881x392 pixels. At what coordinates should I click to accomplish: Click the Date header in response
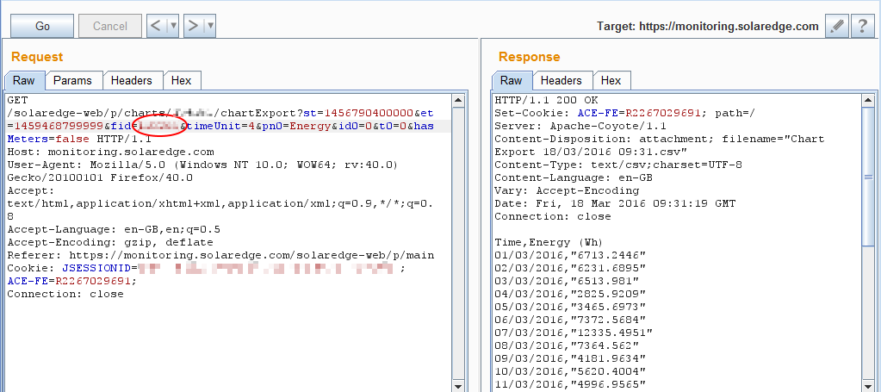tap(615, 203)
